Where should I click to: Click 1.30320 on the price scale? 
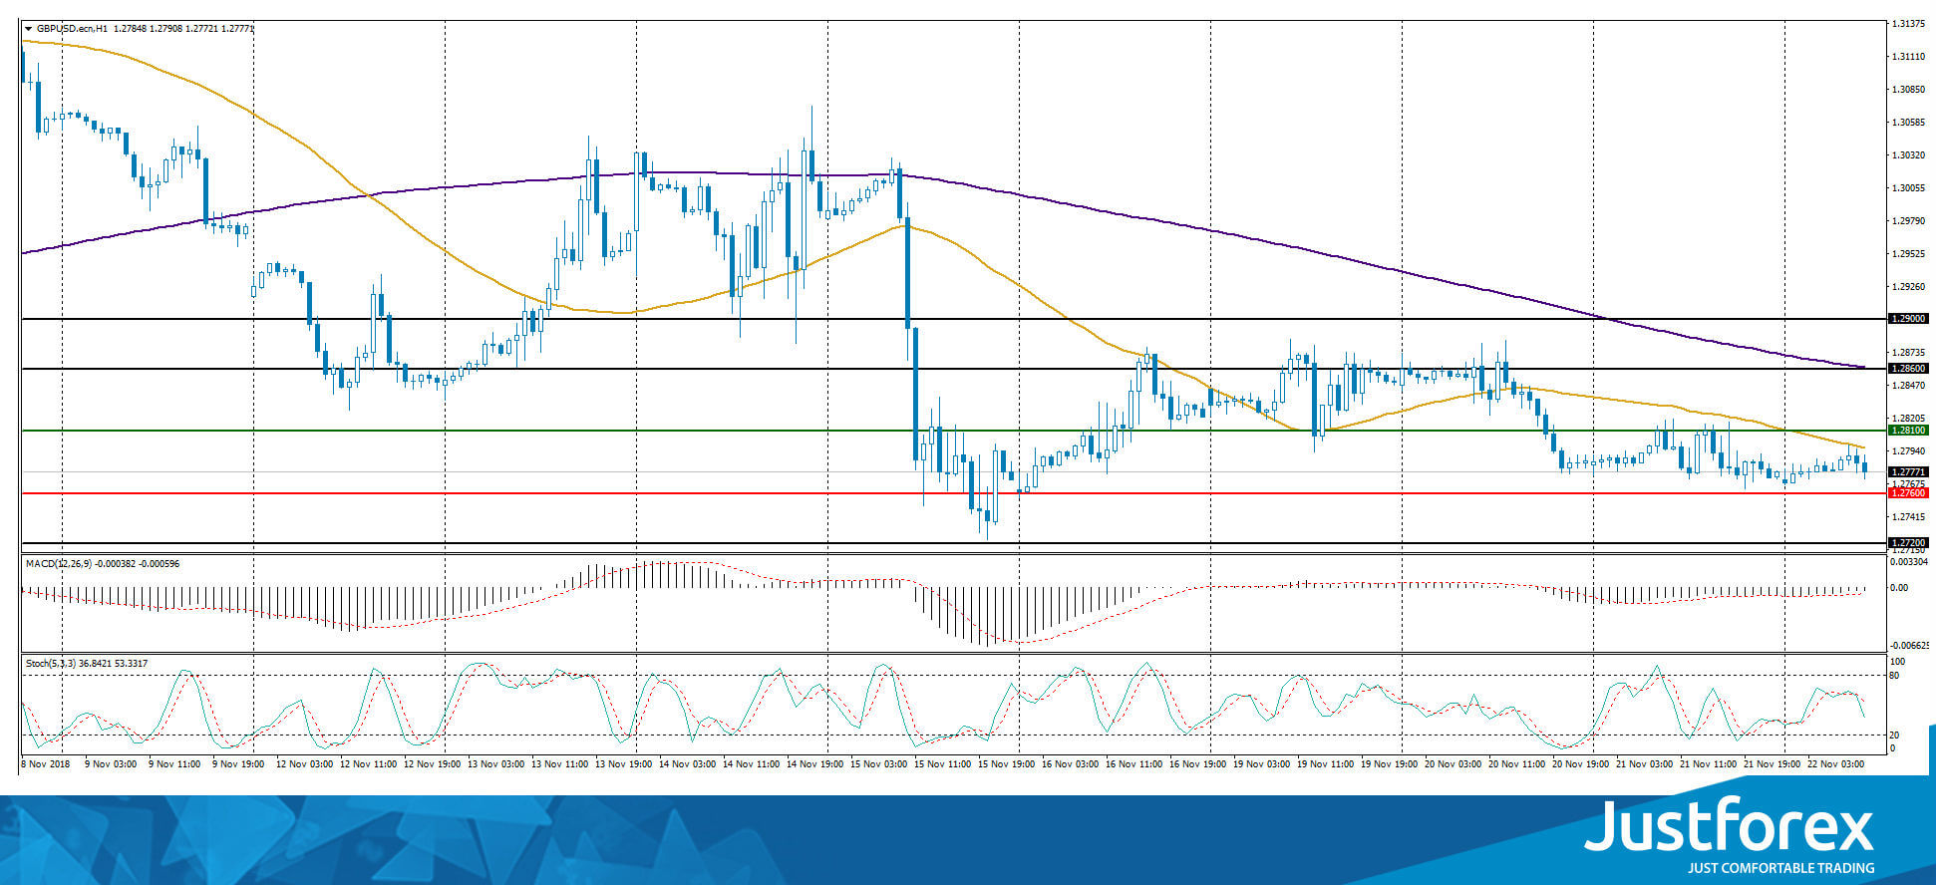(1909, 155)
